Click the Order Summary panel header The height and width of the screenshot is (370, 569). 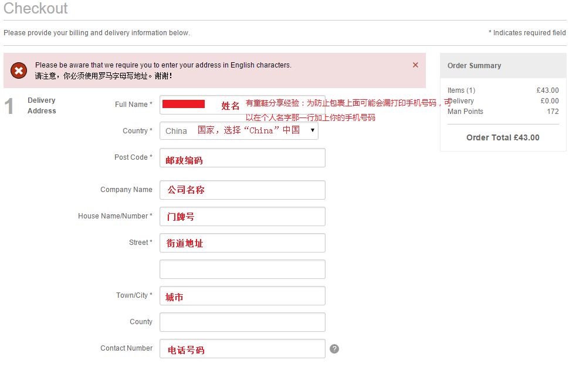(x=503, y=66)
